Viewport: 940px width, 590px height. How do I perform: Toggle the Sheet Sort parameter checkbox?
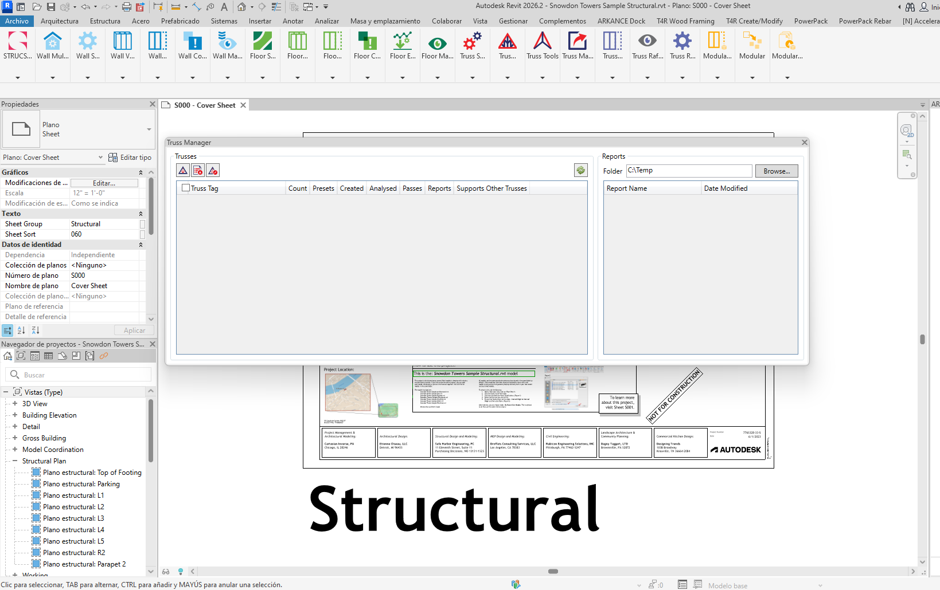pyautogui.click(x=143, y=234)
